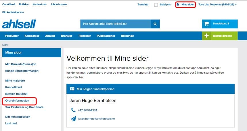Open Din kontaktperson in the sidebar

coord(18,117)
